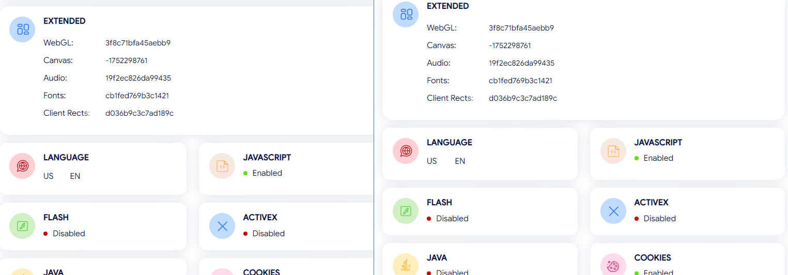The image size is (788, 275).
Task: Click ActiveX Disabled status in left window
Action: [265, 234]
